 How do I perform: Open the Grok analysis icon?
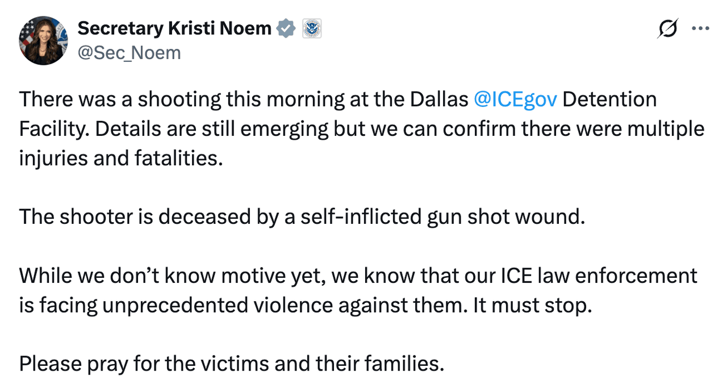[x=668, y=28]
